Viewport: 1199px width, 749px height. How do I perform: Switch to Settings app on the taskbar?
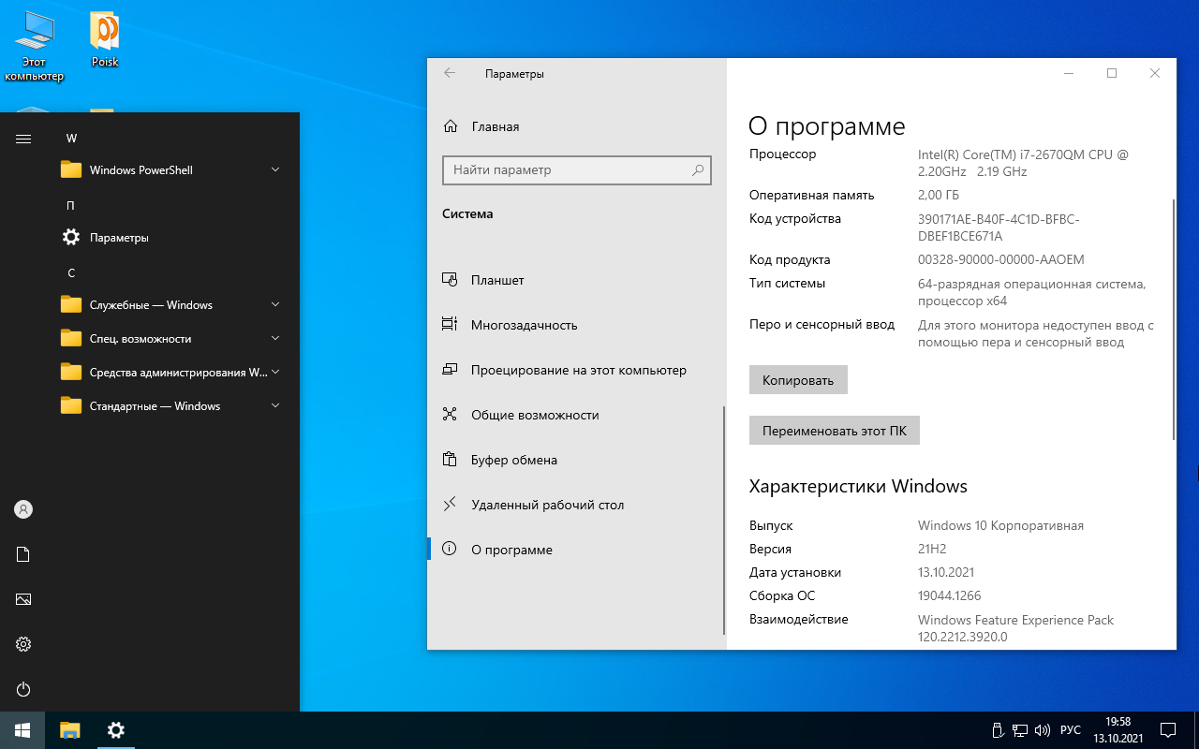(116, 730)
